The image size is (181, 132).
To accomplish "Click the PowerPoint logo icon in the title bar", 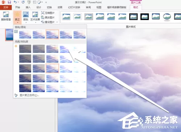I will pyautogui.click(x=4, y=2).
